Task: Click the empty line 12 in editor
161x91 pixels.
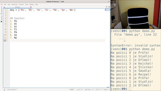Action: (x=58, y=40)
